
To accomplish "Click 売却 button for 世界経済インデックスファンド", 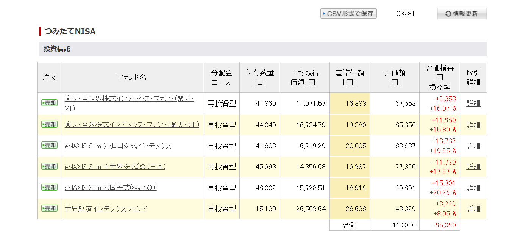I will click(49, 208).
